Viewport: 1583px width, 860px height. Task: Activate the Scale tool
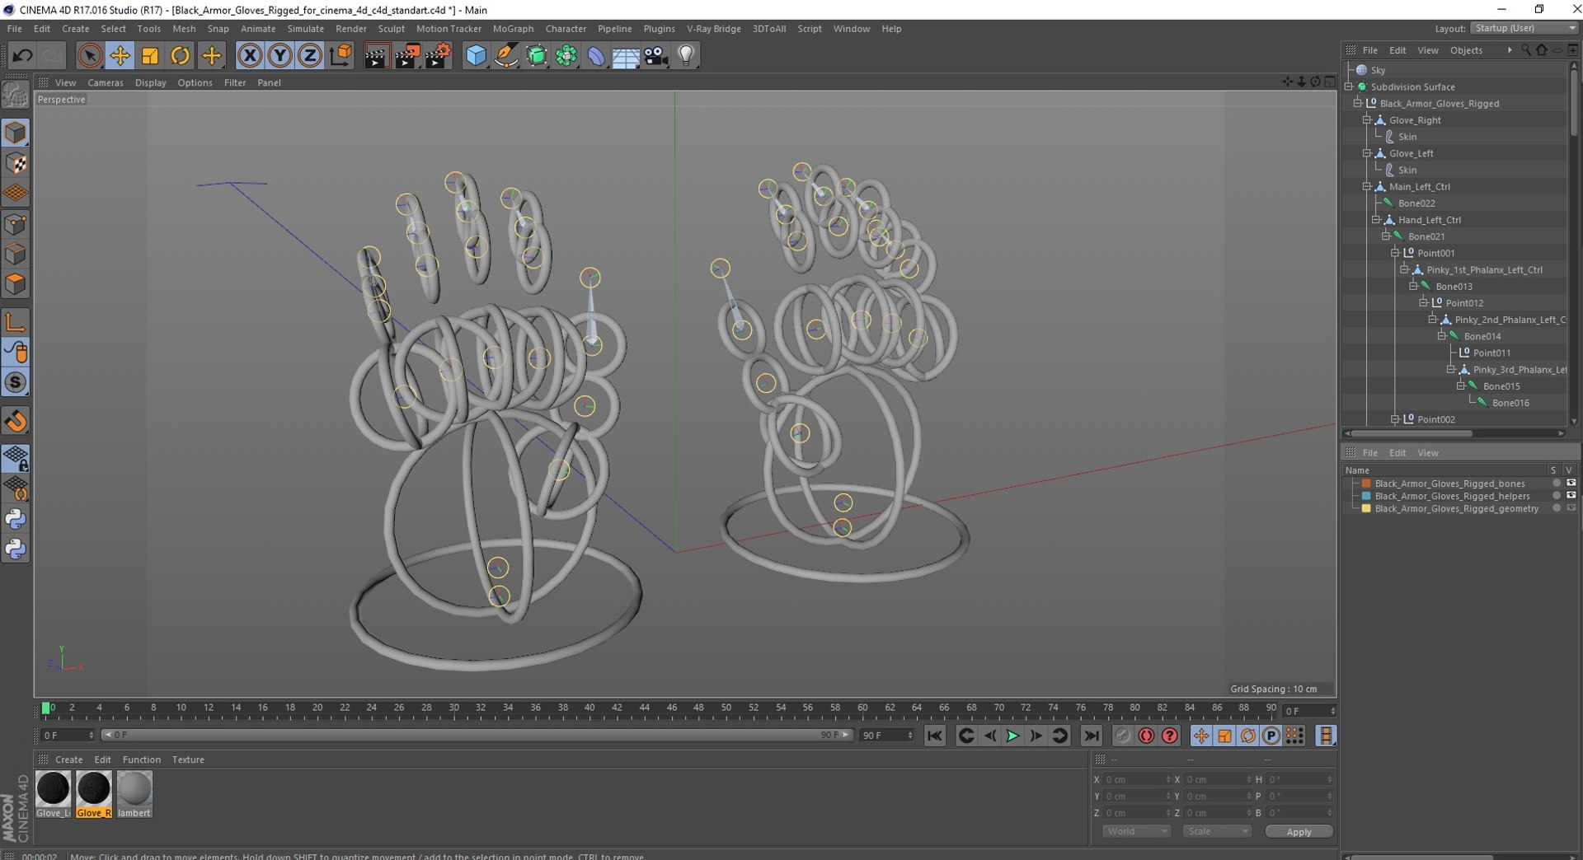pos(150,55)
